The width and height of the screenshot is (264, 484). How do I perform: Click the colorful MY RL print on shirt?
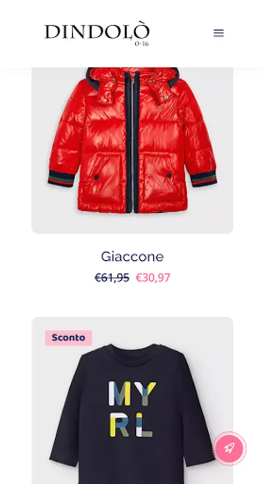click(x=131, y=409)
